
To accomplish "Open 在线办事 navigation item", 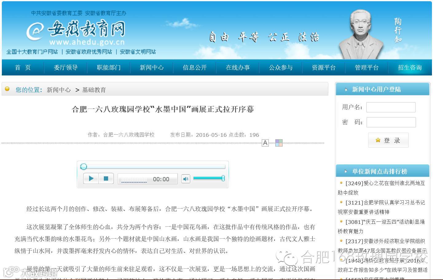I will coord(238,67).
